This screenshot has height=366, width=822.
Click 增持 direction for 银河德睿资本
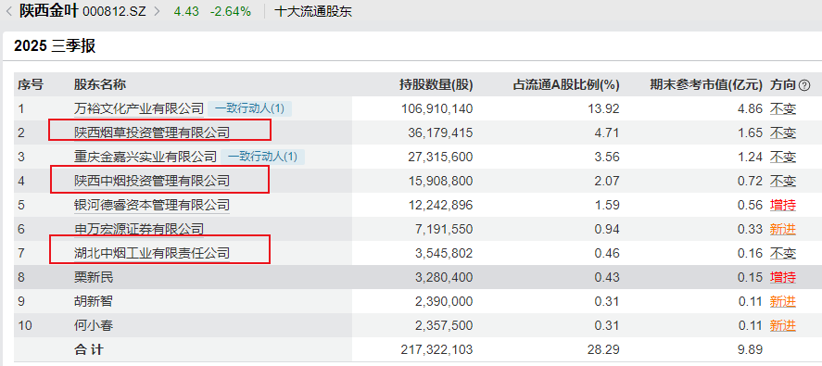783,205
